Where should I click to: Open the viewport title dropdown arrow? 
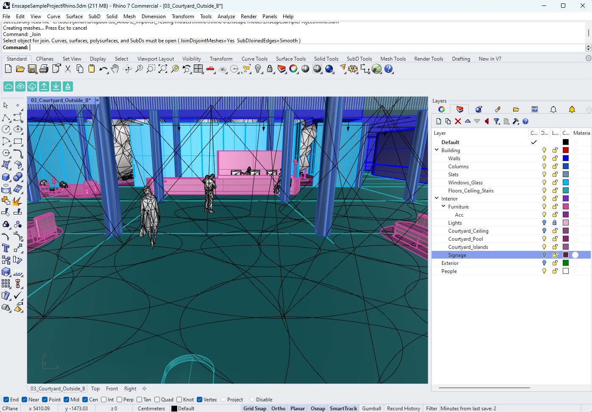[x=97, y=100]
